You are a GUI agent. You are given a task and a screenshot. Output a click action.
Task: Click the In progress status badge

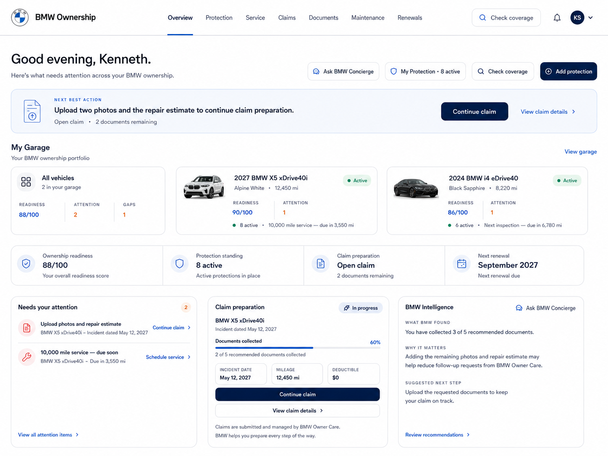(x=361, y=308)
